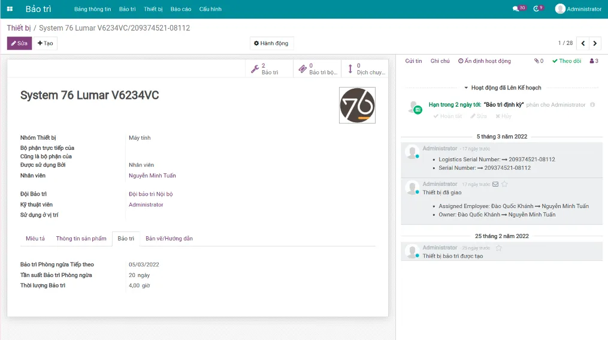The height and width of the screenshot is (340, 608).
Task: Click the Administrator avatar icon
Action: pyautogui.click(x=560, y=8)
